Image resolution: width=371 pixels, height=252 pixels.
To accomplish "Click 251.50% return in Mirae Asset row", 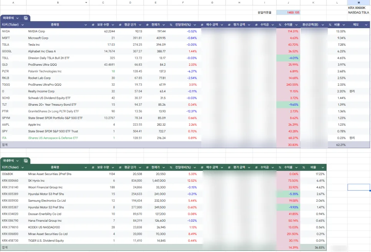I will [x=288, y=234].
